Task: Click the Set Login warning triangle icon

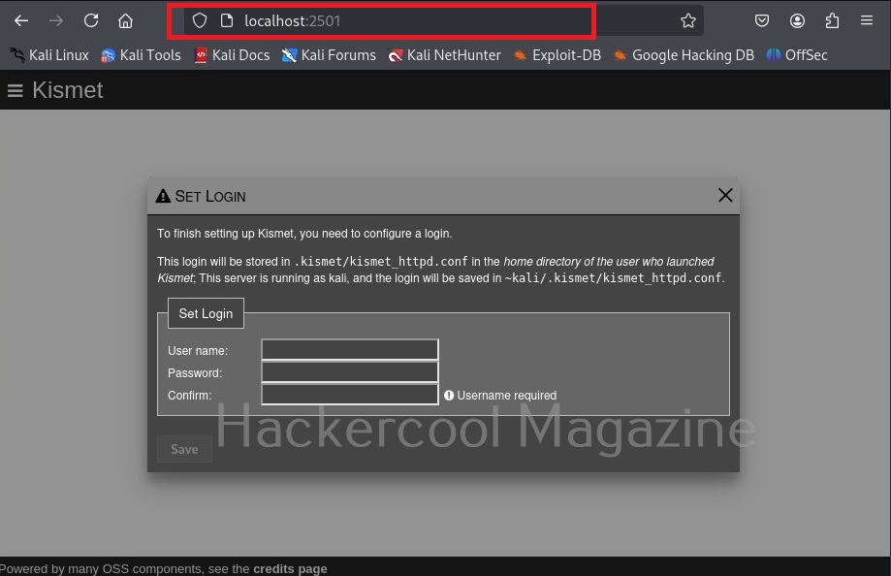Action: (163, 196)
